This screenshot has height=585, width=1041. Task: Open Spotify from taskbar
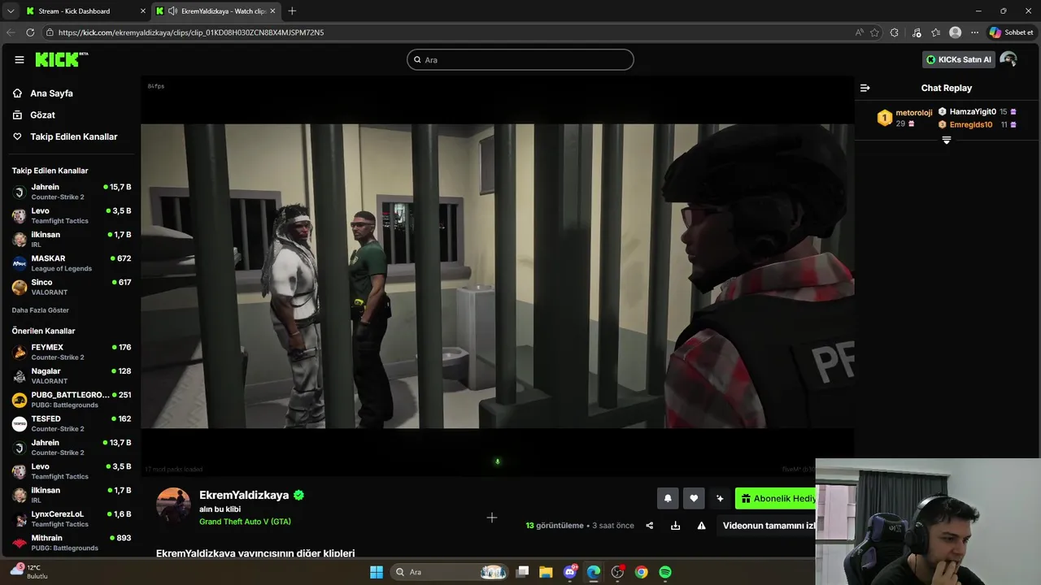pyautogui.click(x=665, y=572)
